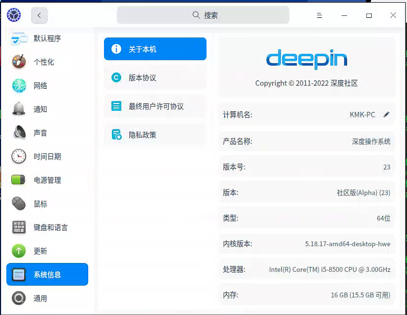
Task: Open 声音 label in sidebar
Action: [40, 133]
